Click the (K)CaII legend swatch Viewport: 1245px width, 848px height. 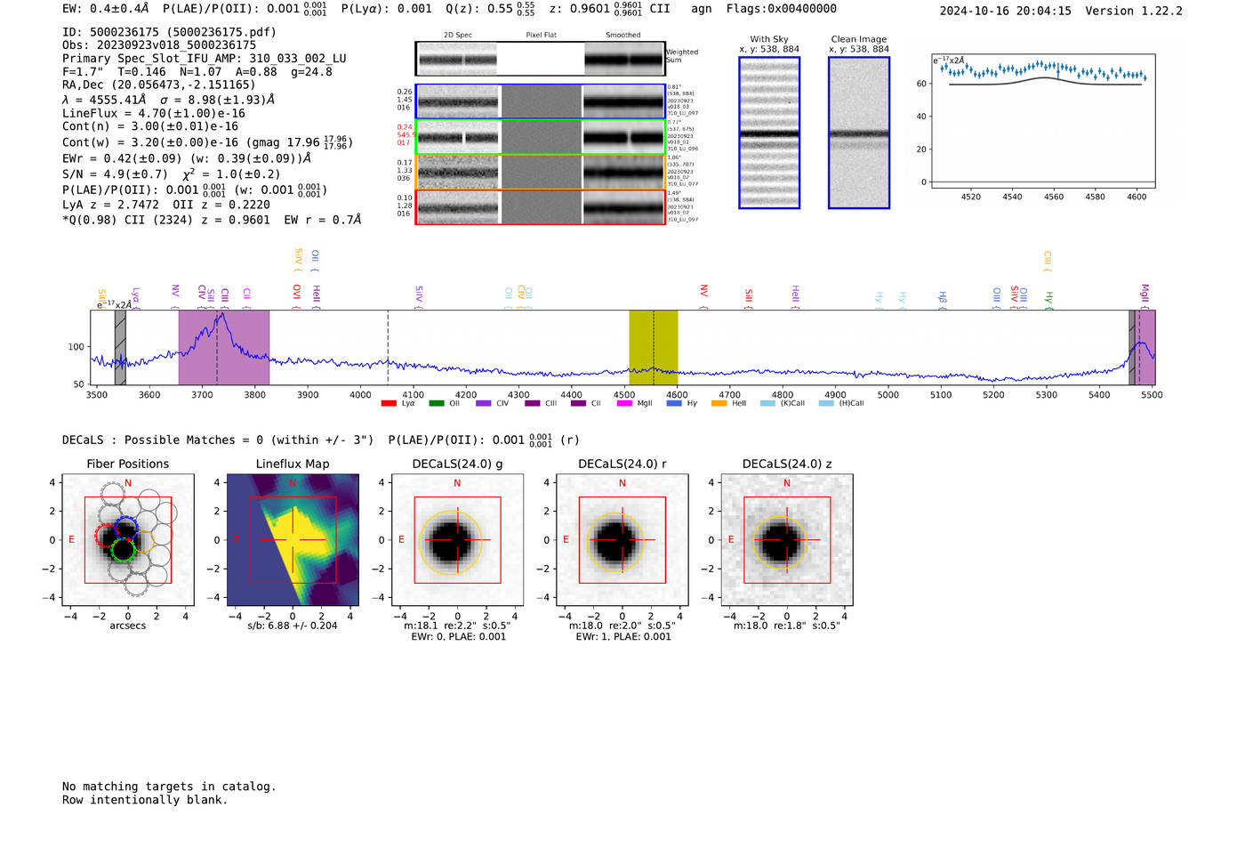tap(767, 403)
